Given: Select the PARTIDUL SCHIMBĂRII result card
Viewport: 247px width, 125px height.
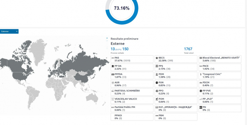Looking at the screenshot, I should coord(132,92).
